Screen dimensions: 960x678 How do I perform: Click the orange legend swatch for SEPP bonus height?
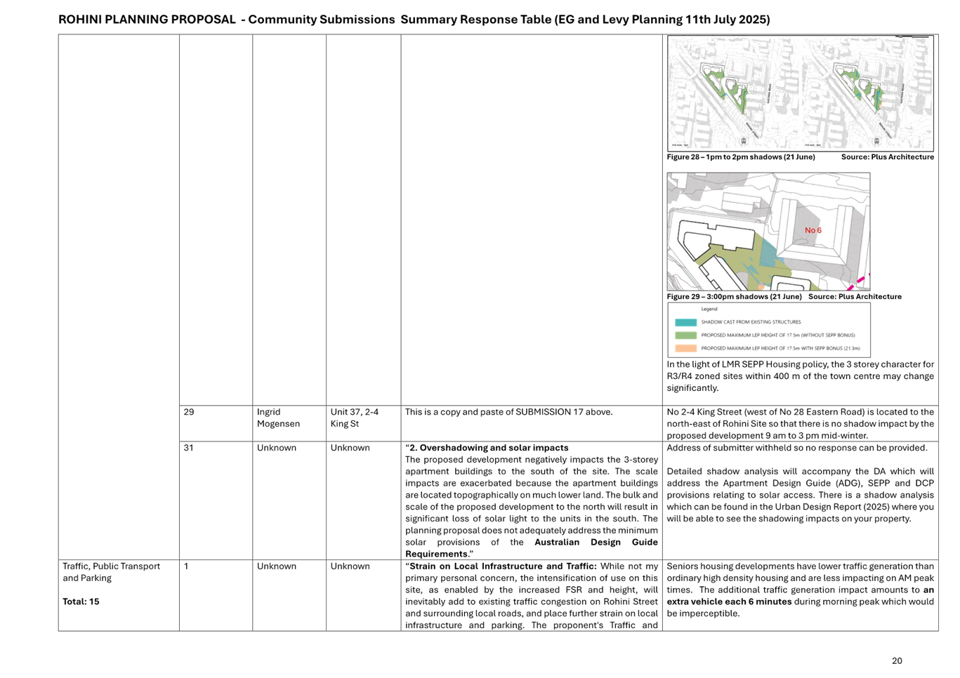[x=685, y=348]
